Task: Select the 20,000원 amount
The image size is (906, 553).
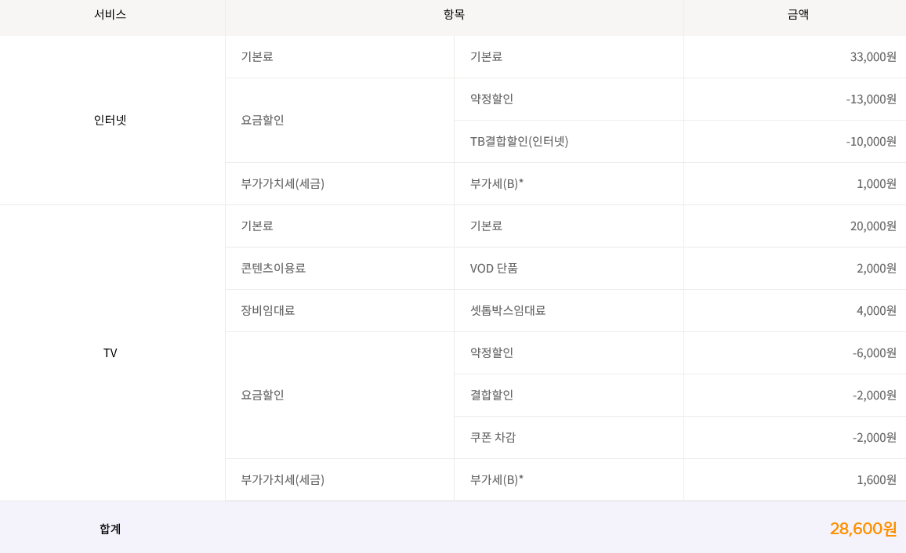Action: pyautogui.click(x=873, y=226)
